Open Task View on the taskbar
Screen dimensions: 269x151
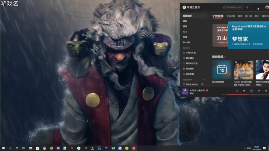24,148
